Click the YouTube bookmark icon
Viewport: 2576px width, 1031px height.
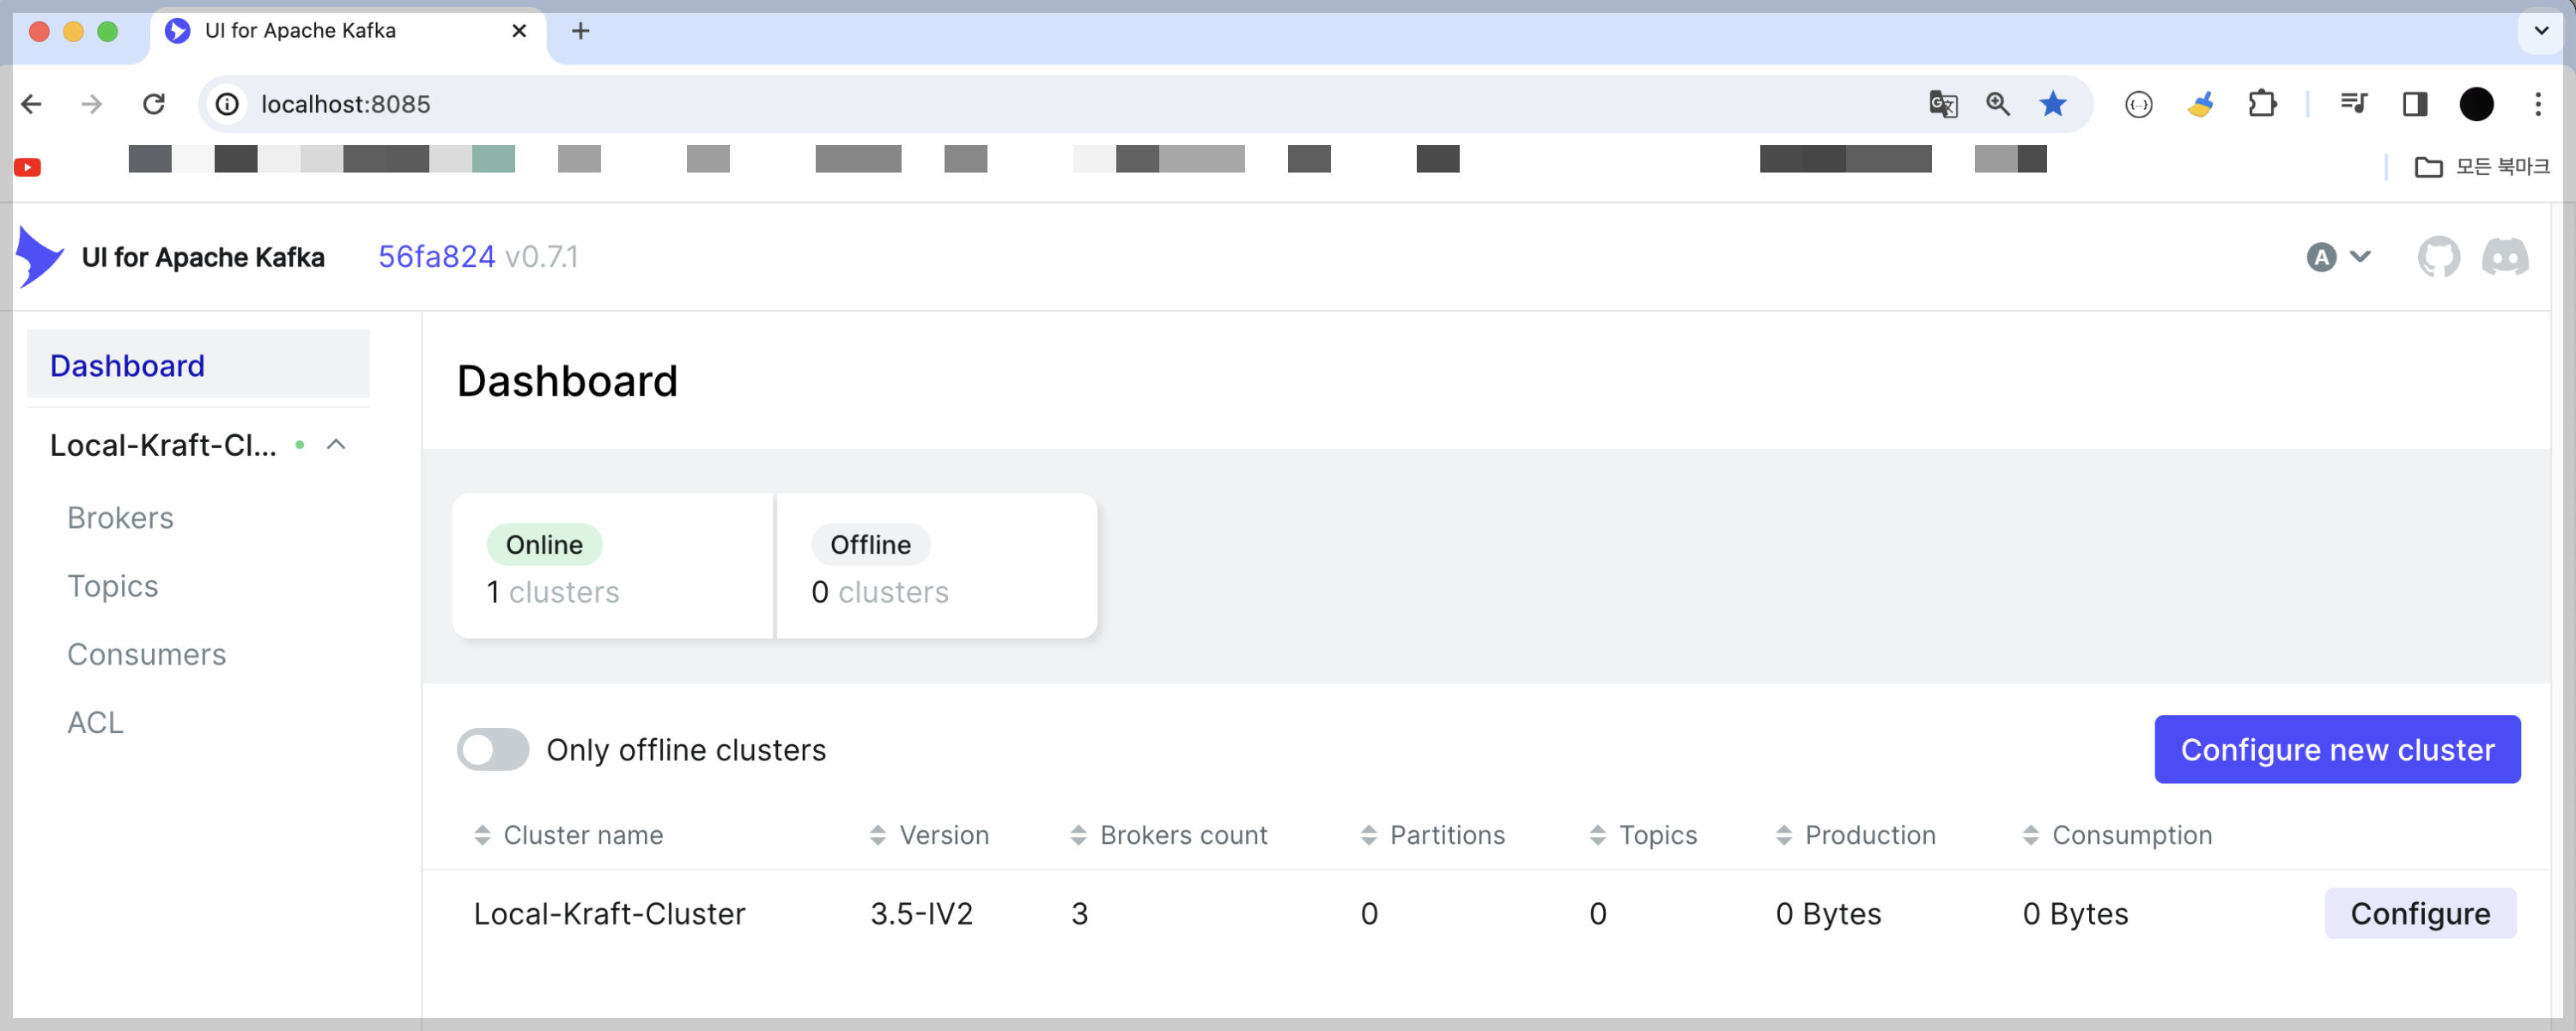(27, 167)
